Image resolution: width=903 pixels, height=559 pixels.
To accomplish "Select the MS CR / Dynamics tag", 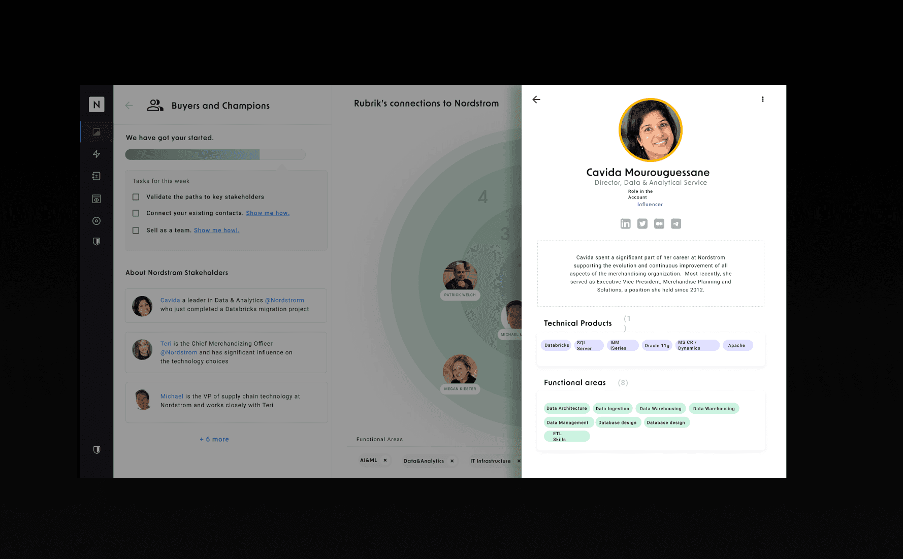I will (697, 345).
